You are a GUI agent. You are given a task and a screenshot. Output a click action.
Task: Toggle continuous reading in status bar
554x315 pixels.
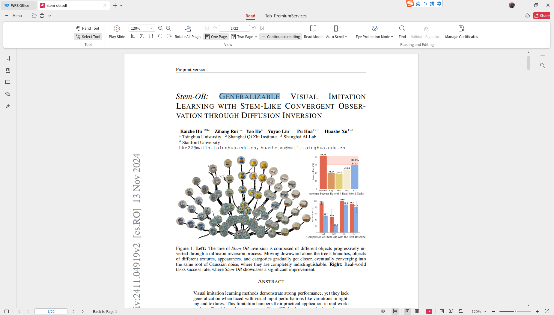(x=395, y=311)
